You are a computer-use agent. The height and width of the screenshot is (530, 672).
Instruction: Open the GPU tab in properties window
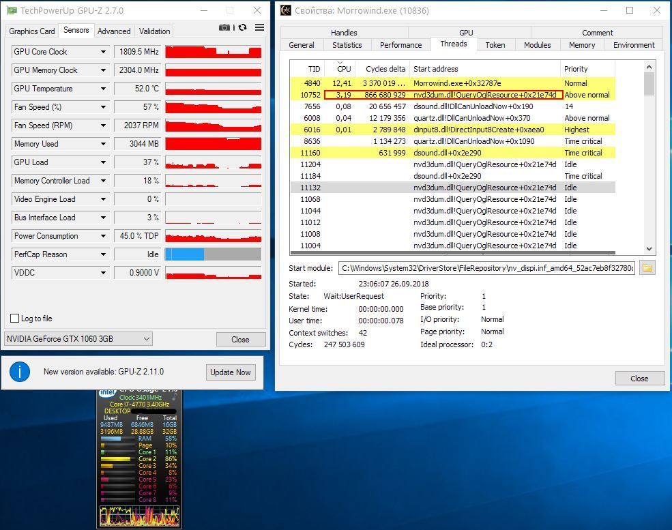coord(466,33)
